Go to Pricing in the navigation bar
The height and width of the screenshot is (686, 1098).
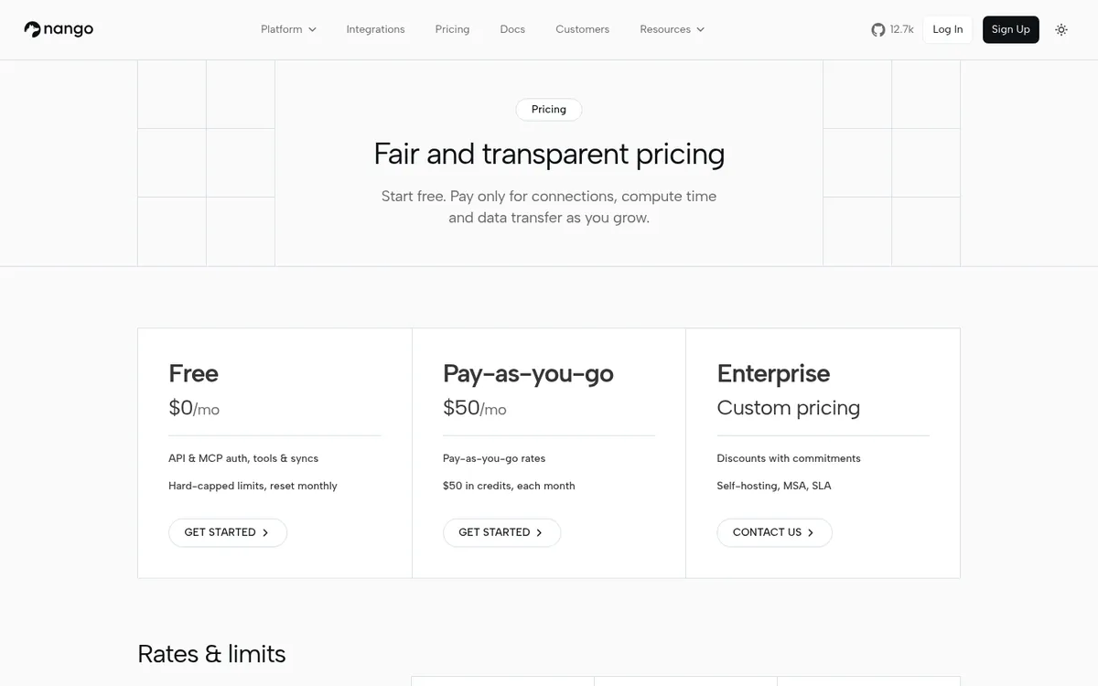(452, 29)
